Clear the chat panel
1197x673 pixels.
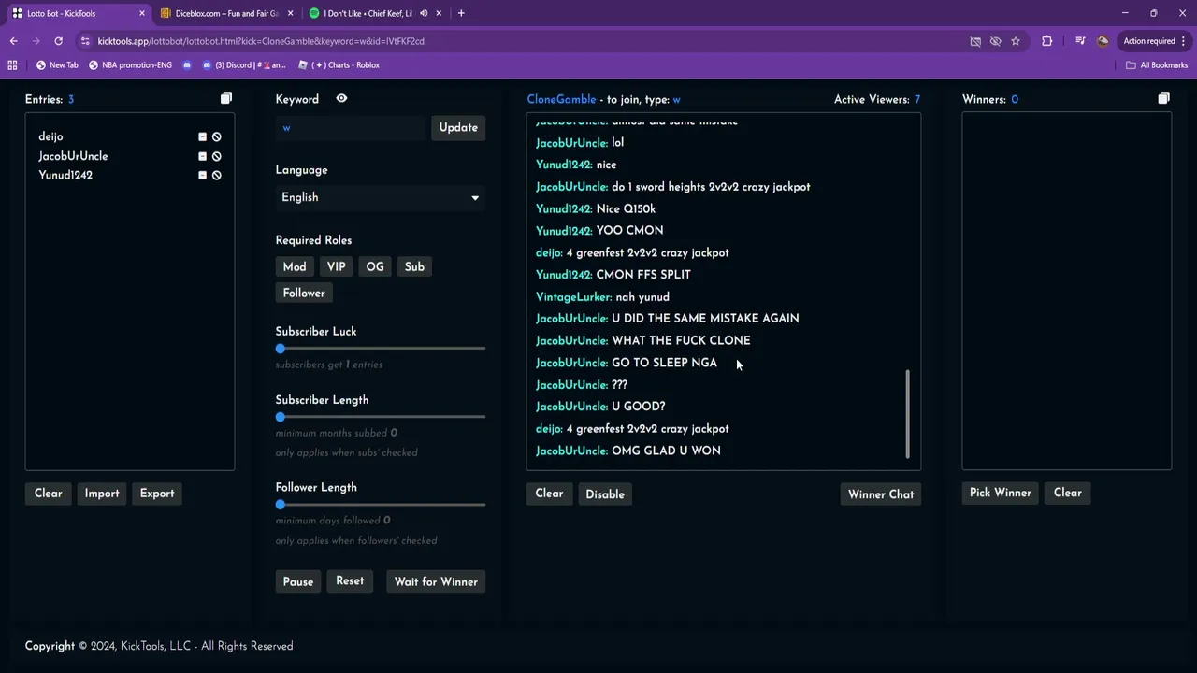(549, 494)
